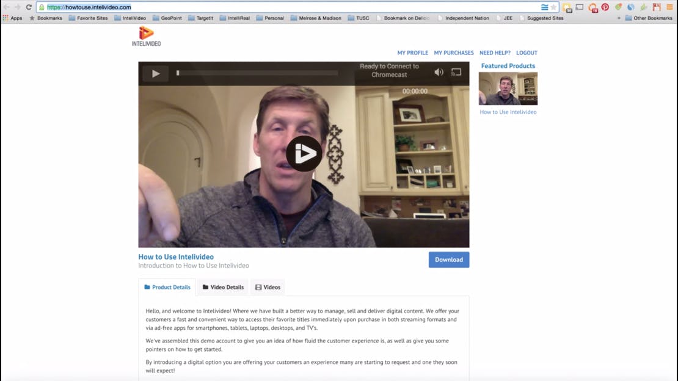This screenshot has width=678, height=381.
Task: Click the blue layers icon in address bar
Action: click(x=544, y=7)
